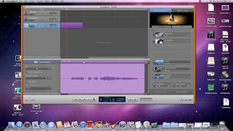Click the Chorus effect thumbnail
Screen dimensions: 233x131
(159, 62)
